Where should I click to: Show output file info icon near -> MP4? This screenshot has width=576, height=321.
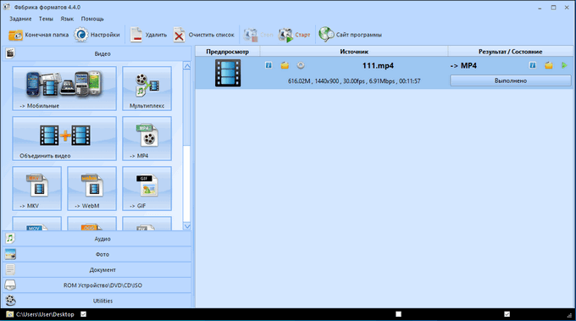point(532,65)
